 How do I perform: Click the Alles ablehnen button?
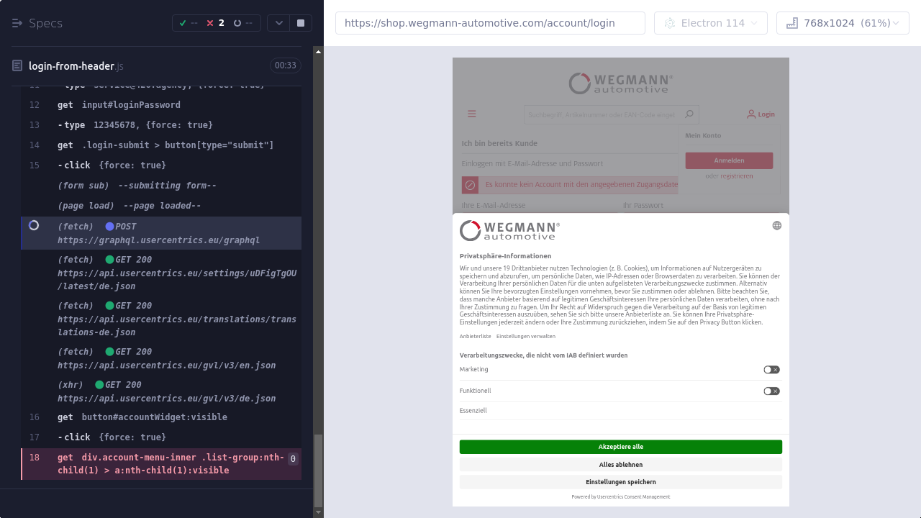[620, 465]
